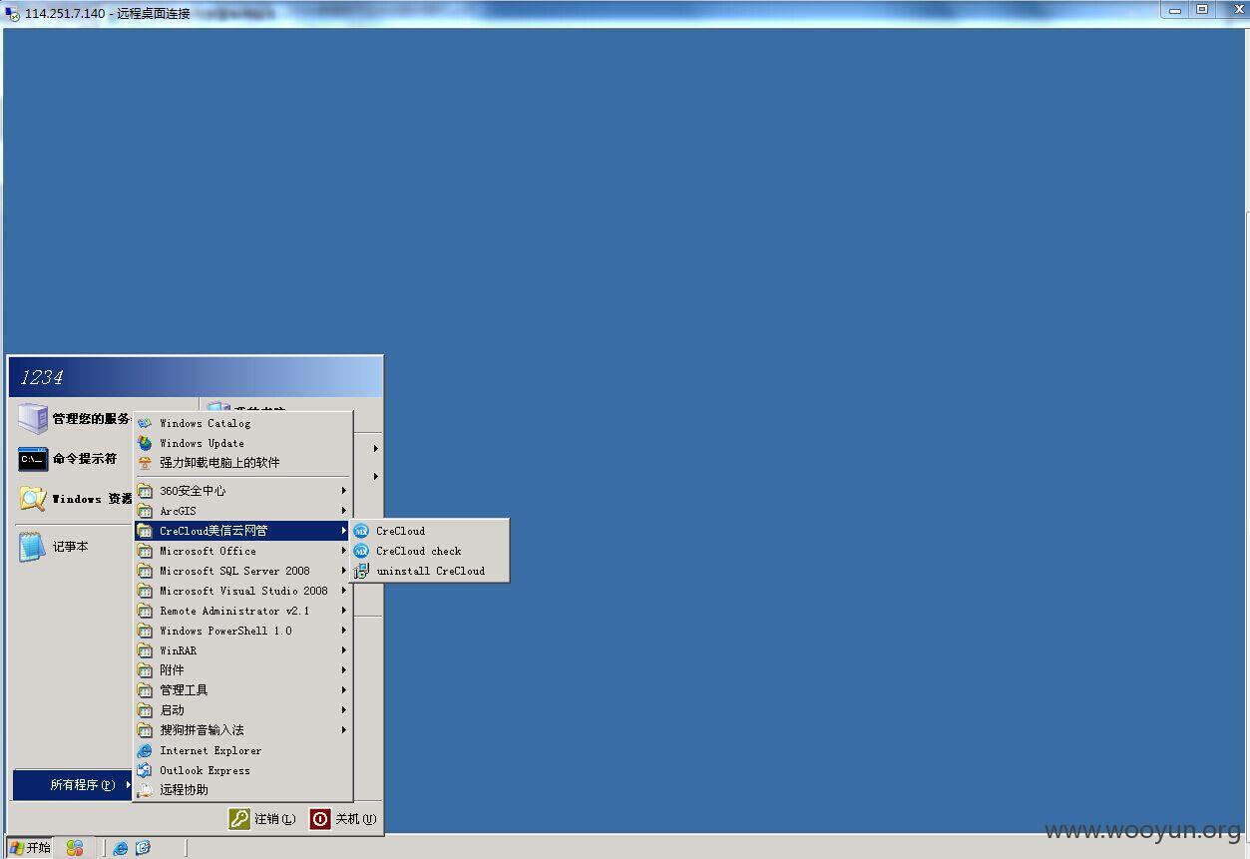1250x859 pixels.
Task: Expand Accessories (附件) submenu
Action: [242, 670]
